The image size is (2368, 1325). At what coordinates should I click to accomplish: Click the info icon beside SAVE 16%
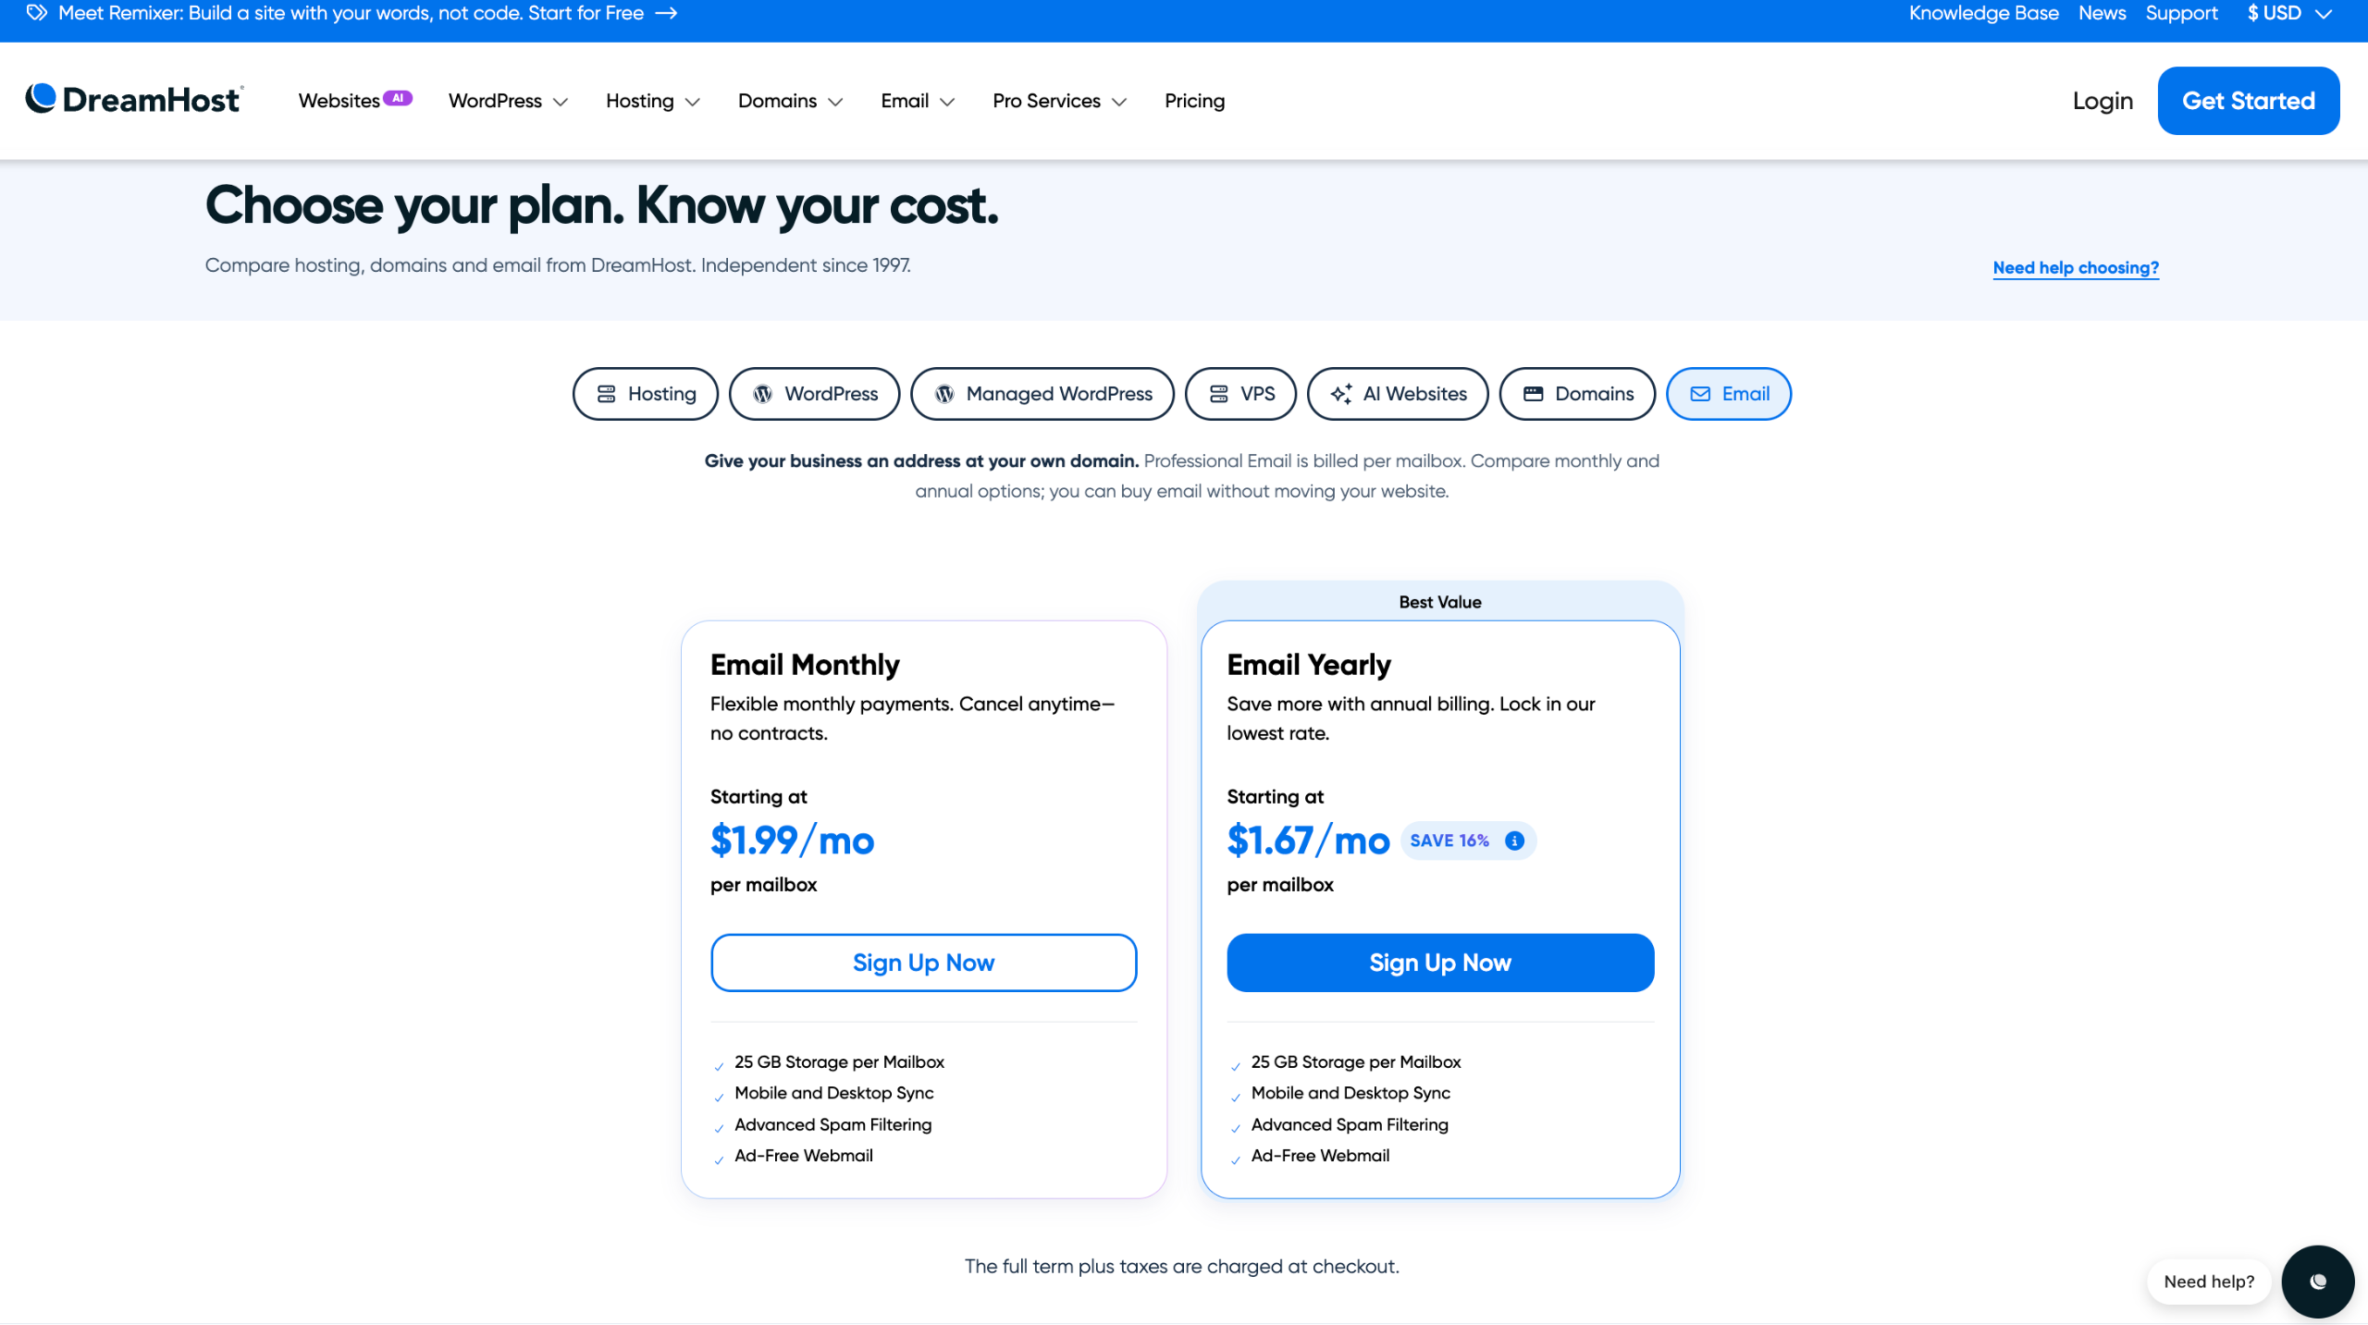coord(1514,840)
